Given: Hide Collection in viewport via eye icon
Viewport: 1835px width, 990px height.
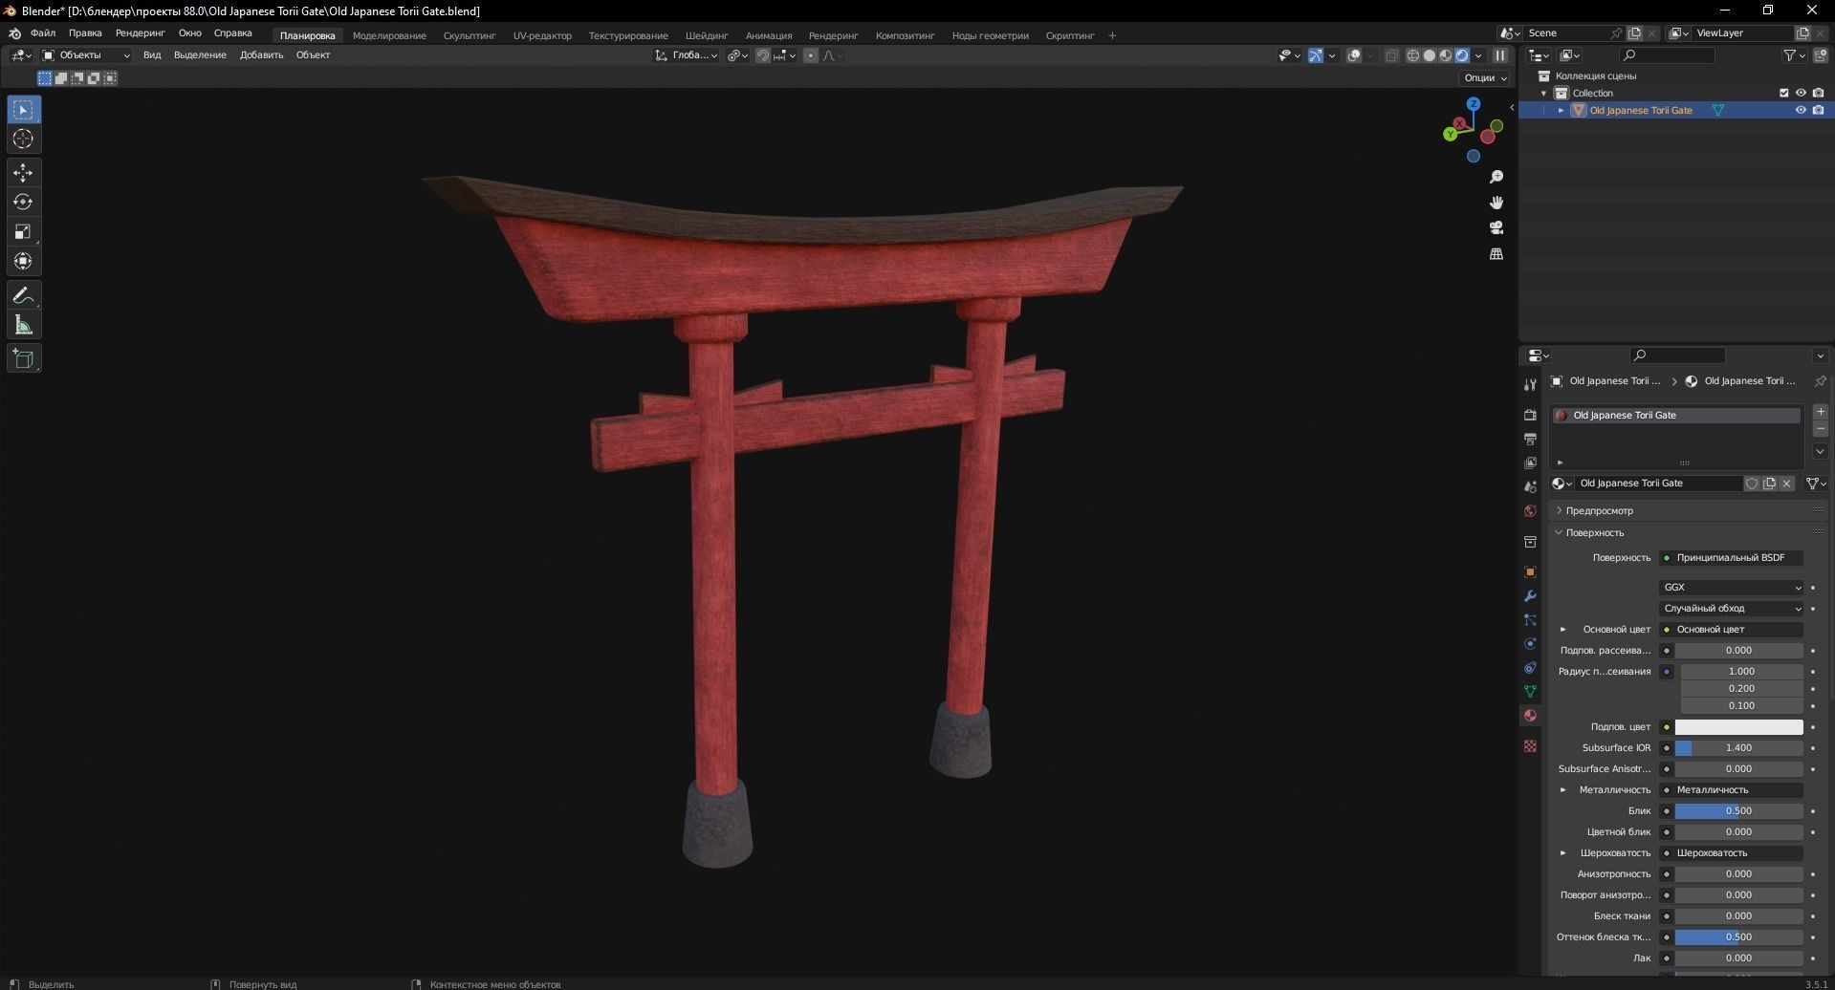Looking at the screenshot, I should (1801, 93).
